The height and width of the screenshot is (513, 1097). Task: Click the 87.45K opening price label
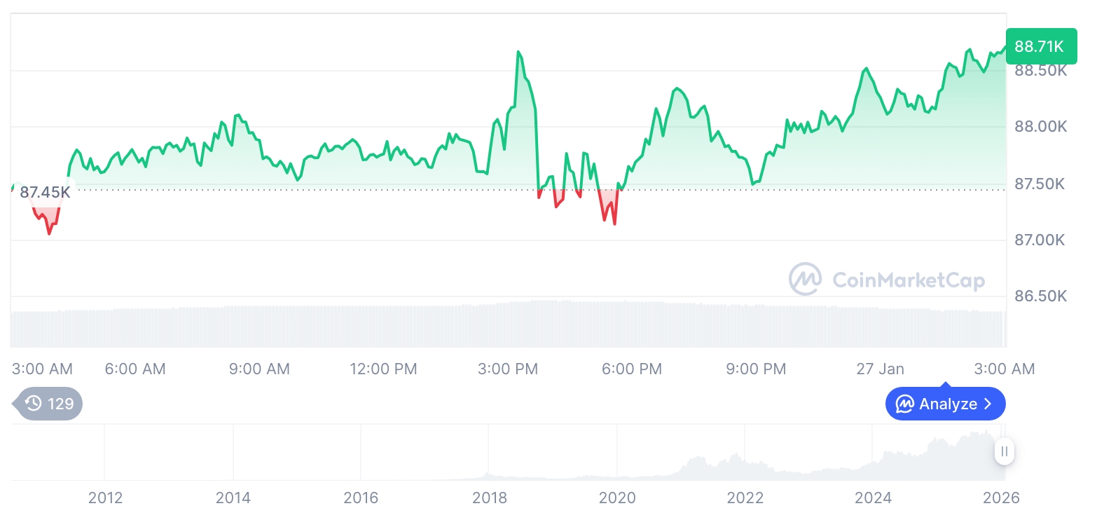(x=45, y=192)
